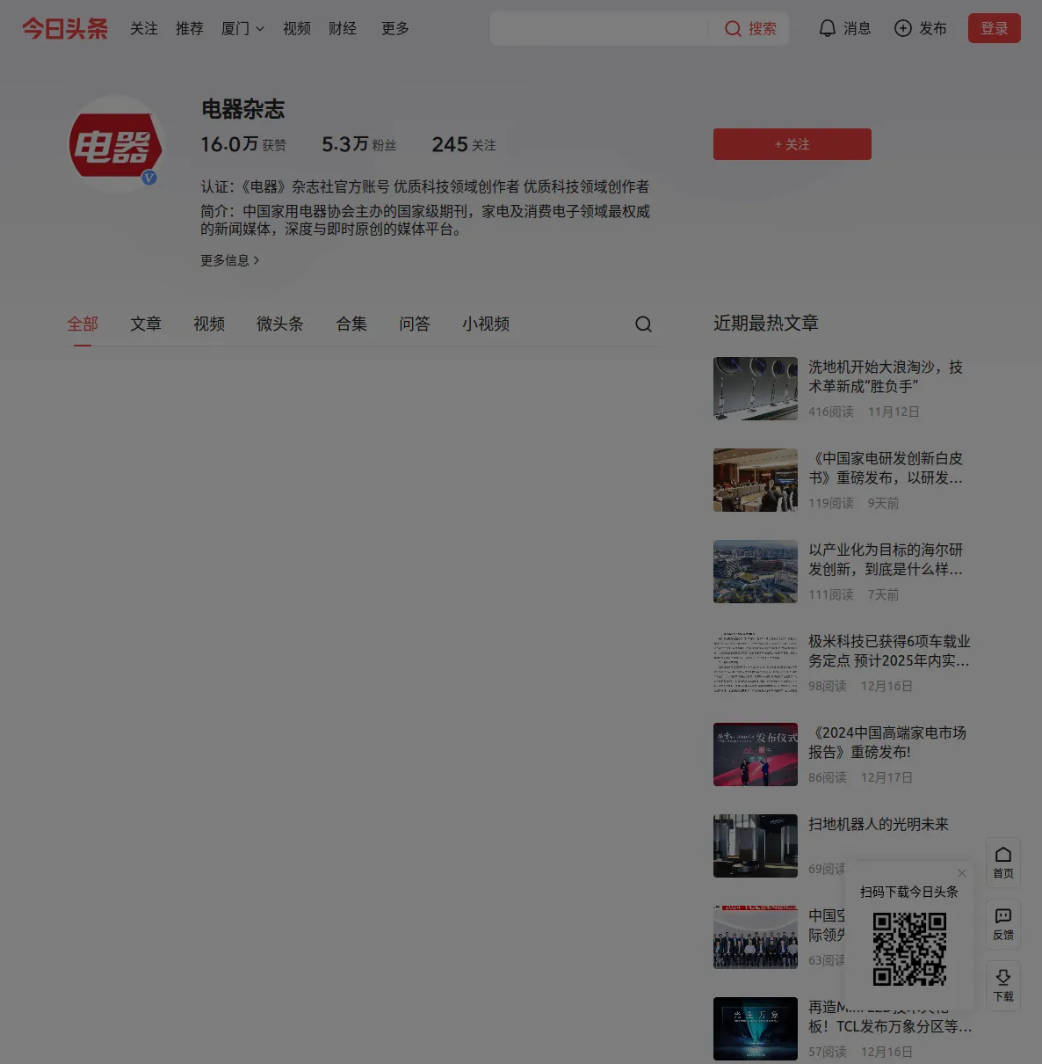1042x1064 pixels.
Task: Open the 63阅读 article group photo thumbnail
Action: click(756, 937)
